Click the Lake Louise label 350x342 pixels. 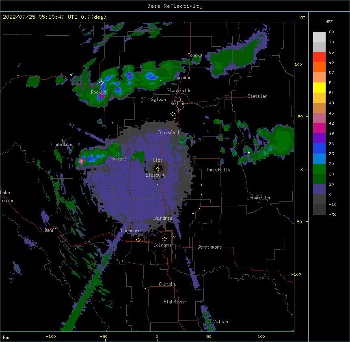7,197
